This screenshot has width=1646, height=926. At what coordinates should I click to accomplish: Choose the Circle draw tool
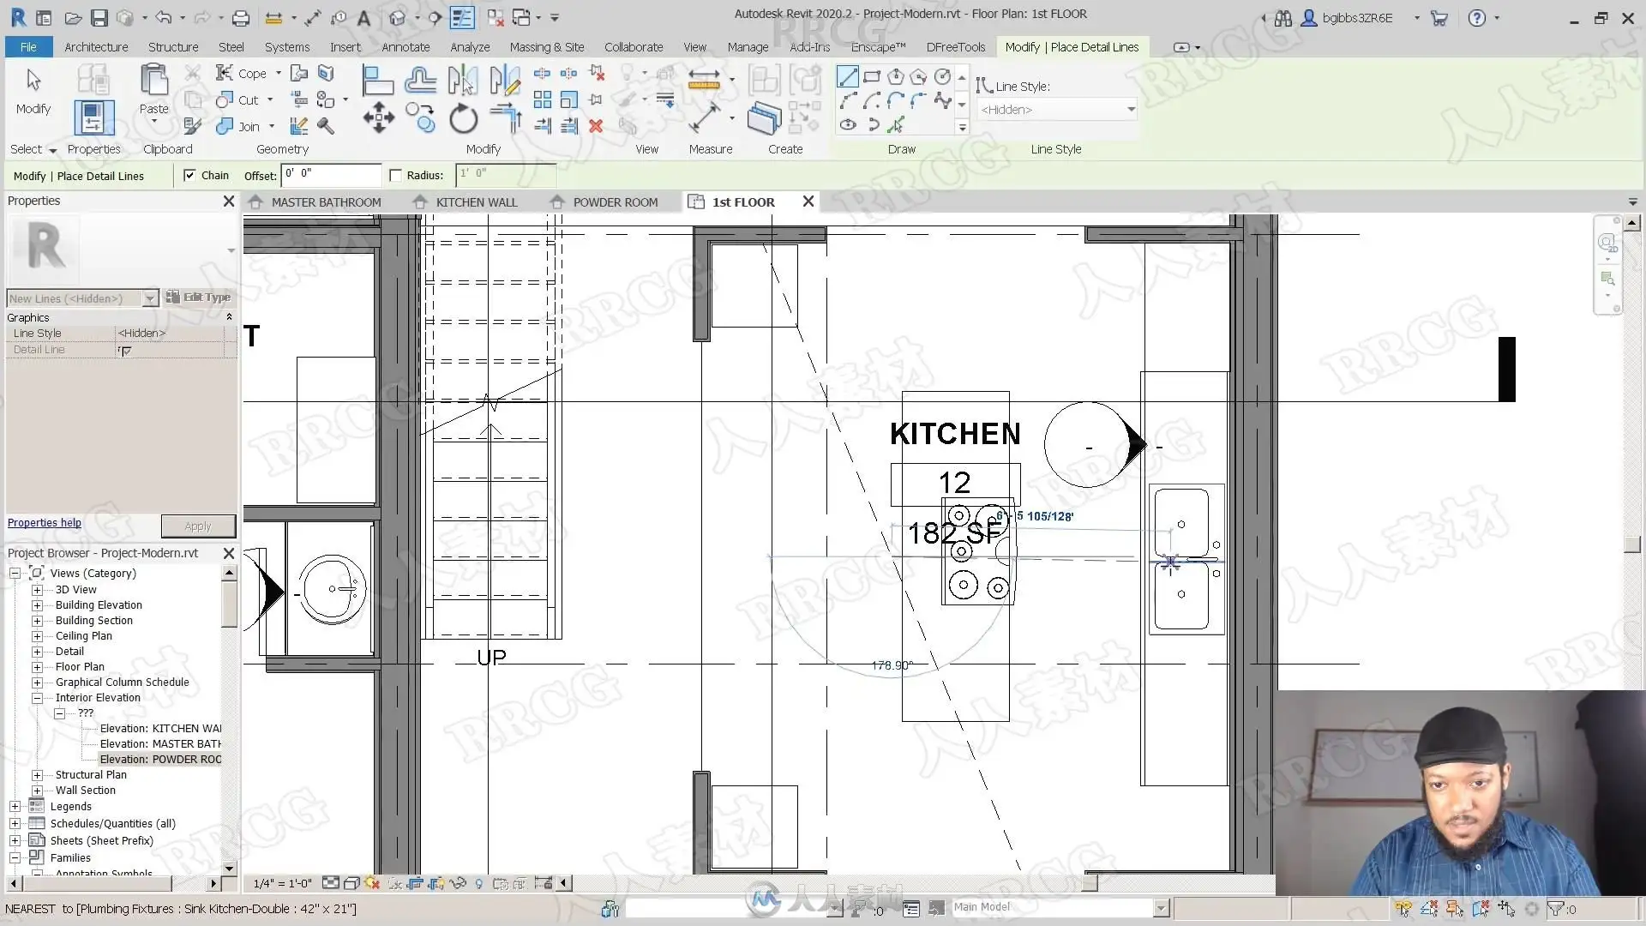[x=942, y=77]
